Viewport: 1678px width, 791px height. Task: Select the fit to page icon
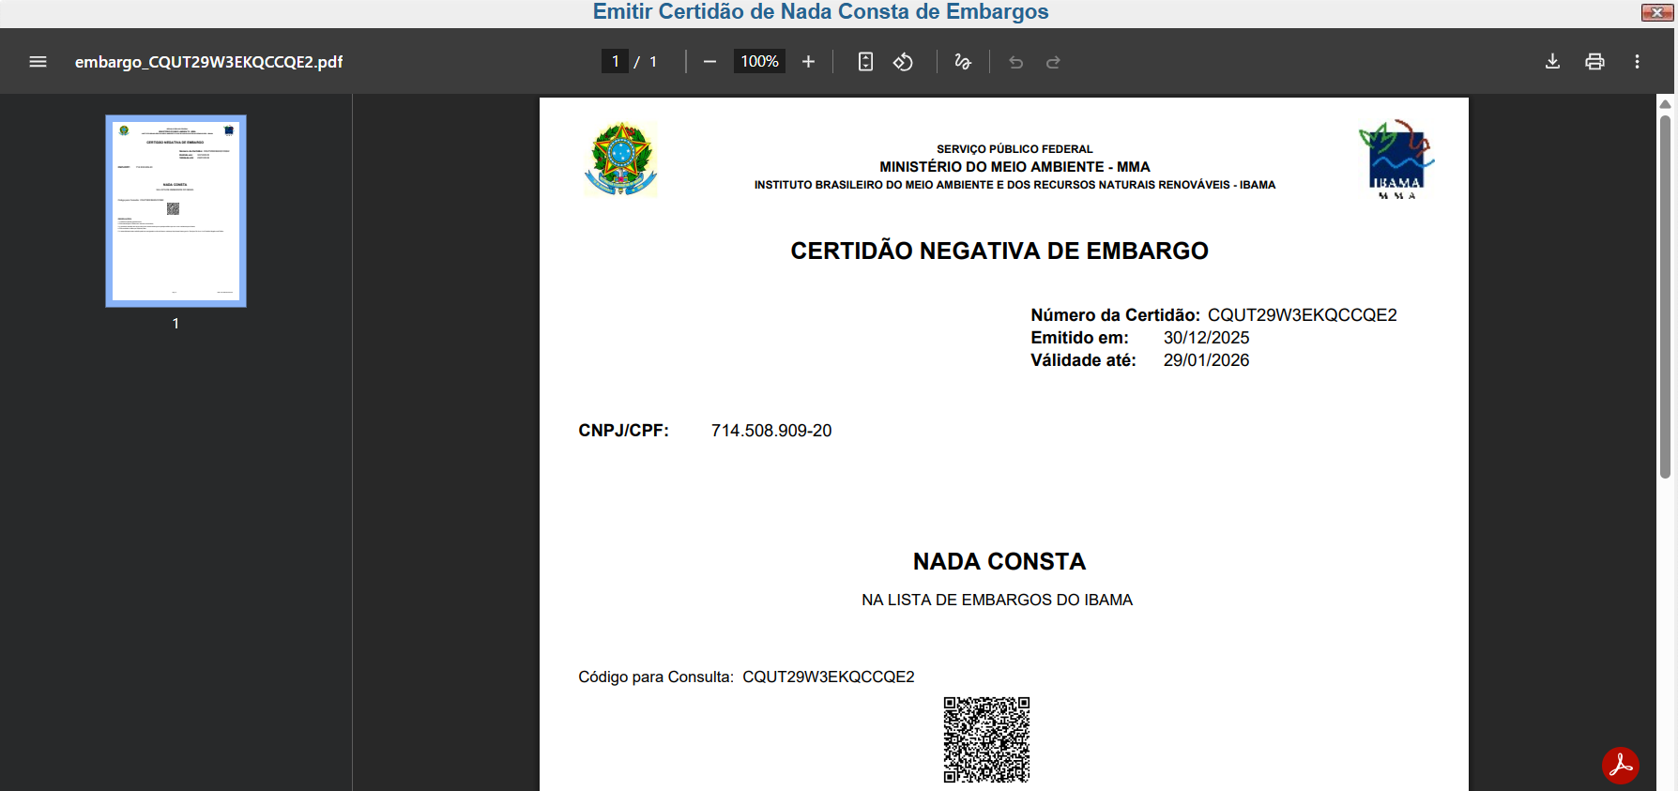(865, 62)
